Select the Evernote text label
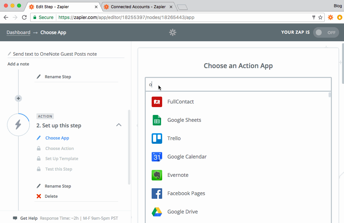This screenshot has width=344, height=223. coord(178,175)
